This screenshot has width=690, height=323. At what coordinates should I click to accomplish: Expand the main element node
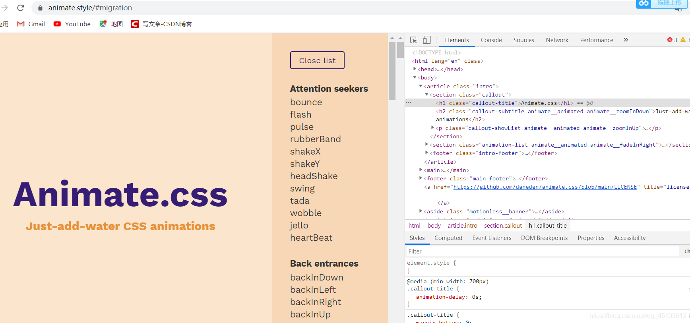(x=421, y=170)
